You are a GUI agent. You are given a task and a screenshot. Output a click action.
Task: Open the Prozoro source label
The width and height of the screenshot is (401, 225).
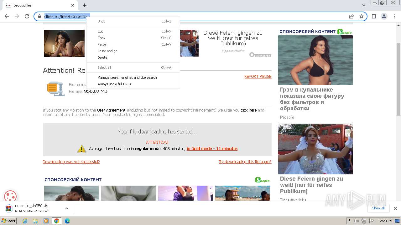(x=287, y=117)
